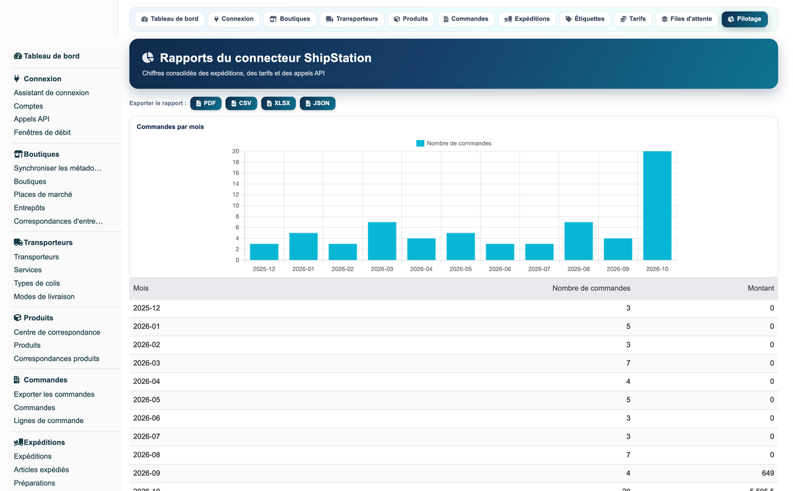Go to Types de colis in sidebar

pos(37,283)
